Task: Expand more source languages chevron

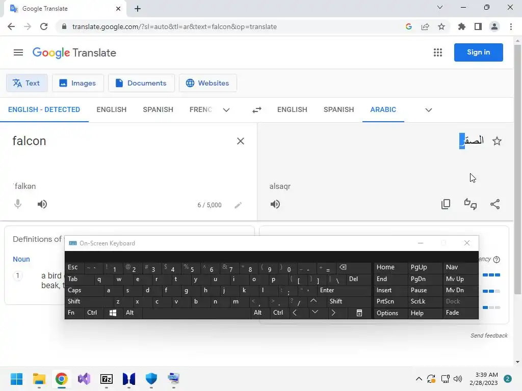Action: [x=226, y=110]
